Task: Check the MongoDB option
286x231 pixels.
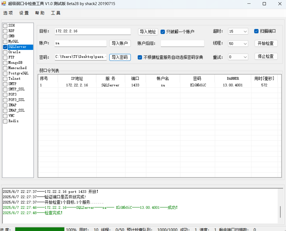Action: (5, 63)
